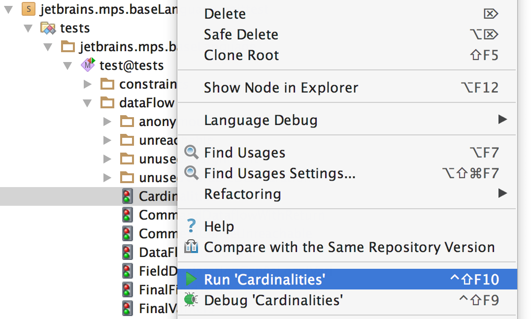The width and height of the screenshot is (531, 319).
Task: Select Clone Root menu entry
Action: 241,55
